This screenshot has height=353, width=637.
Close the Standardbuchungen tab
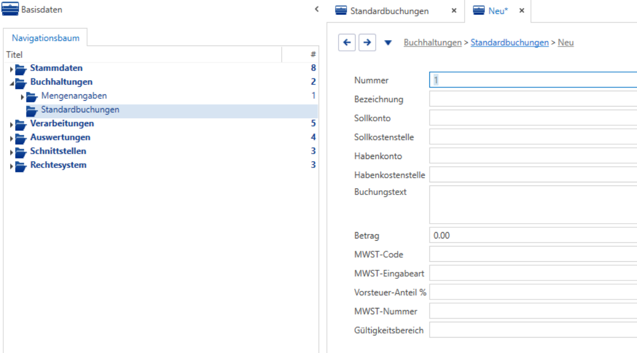click(454, 11)
